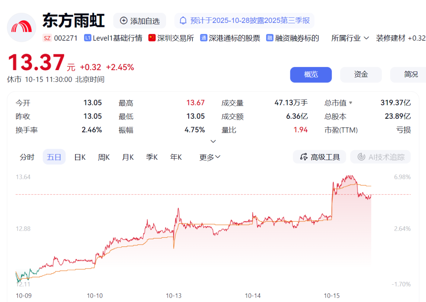Click the bell notification icon

click(183, 21)
